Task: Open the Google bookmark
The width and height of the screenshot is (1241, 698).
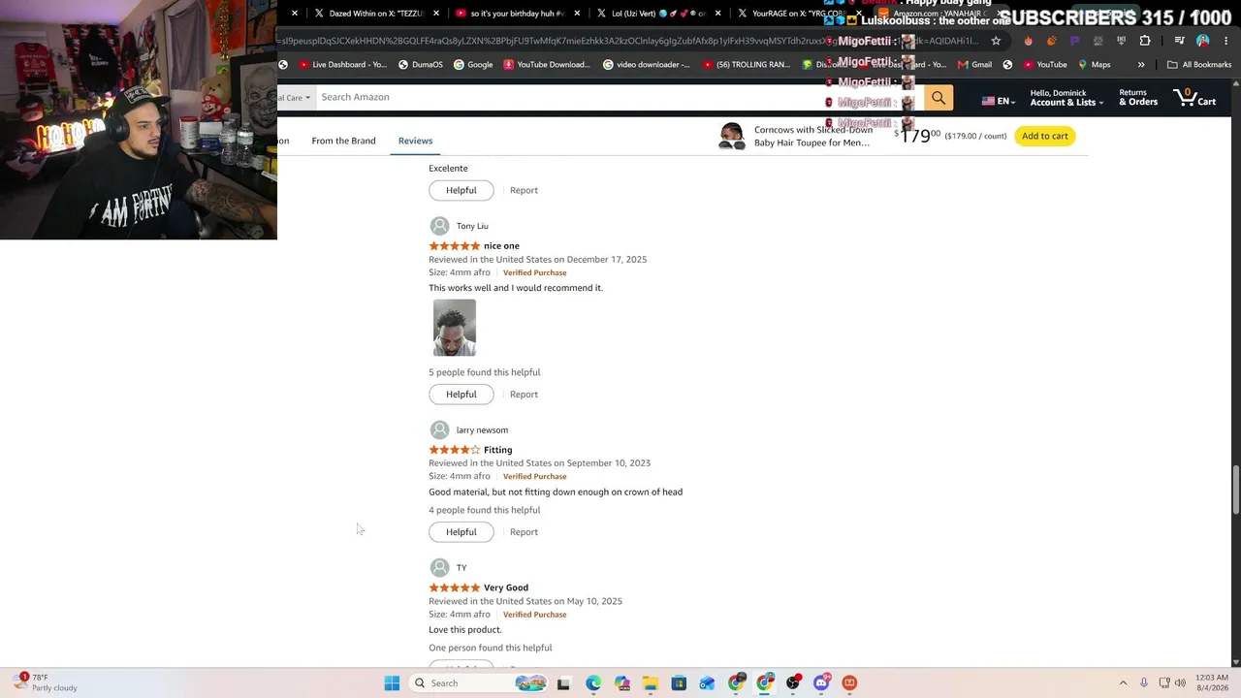Action: [473, 65]
